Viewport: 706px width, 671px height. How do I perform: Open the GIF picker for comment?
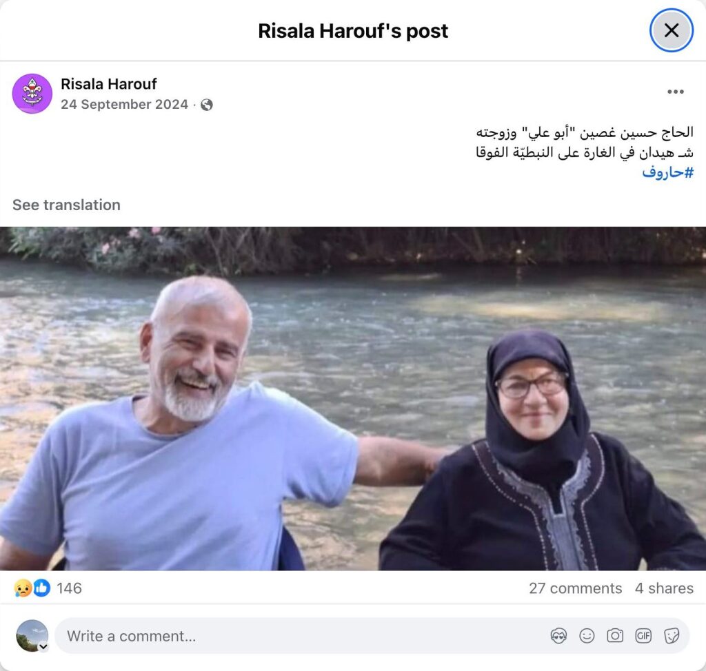coord(643,636)
